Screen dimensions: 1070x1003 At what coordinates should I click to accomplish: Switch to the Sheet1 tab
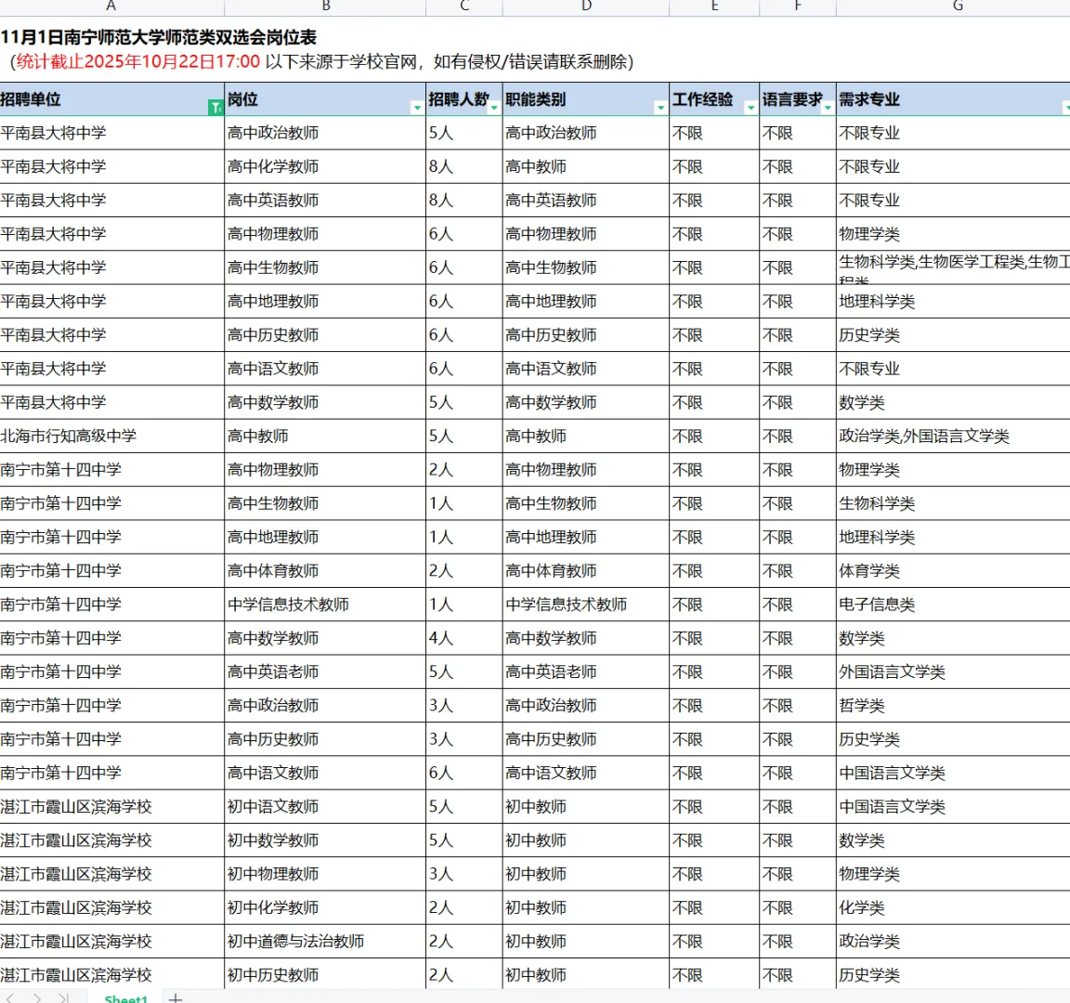click(x=125, y=997)
